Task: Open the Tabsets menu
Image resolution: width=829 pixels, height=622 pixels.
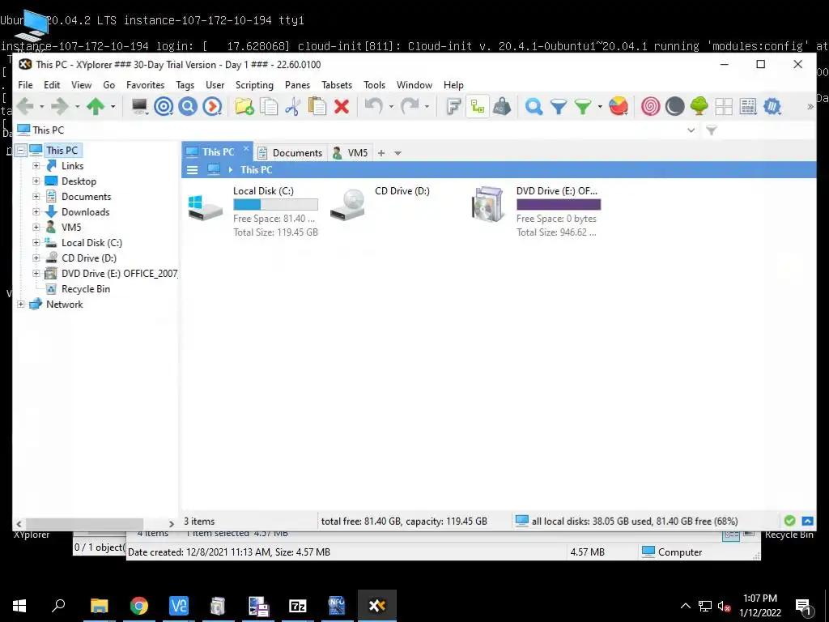Action: 337,84
